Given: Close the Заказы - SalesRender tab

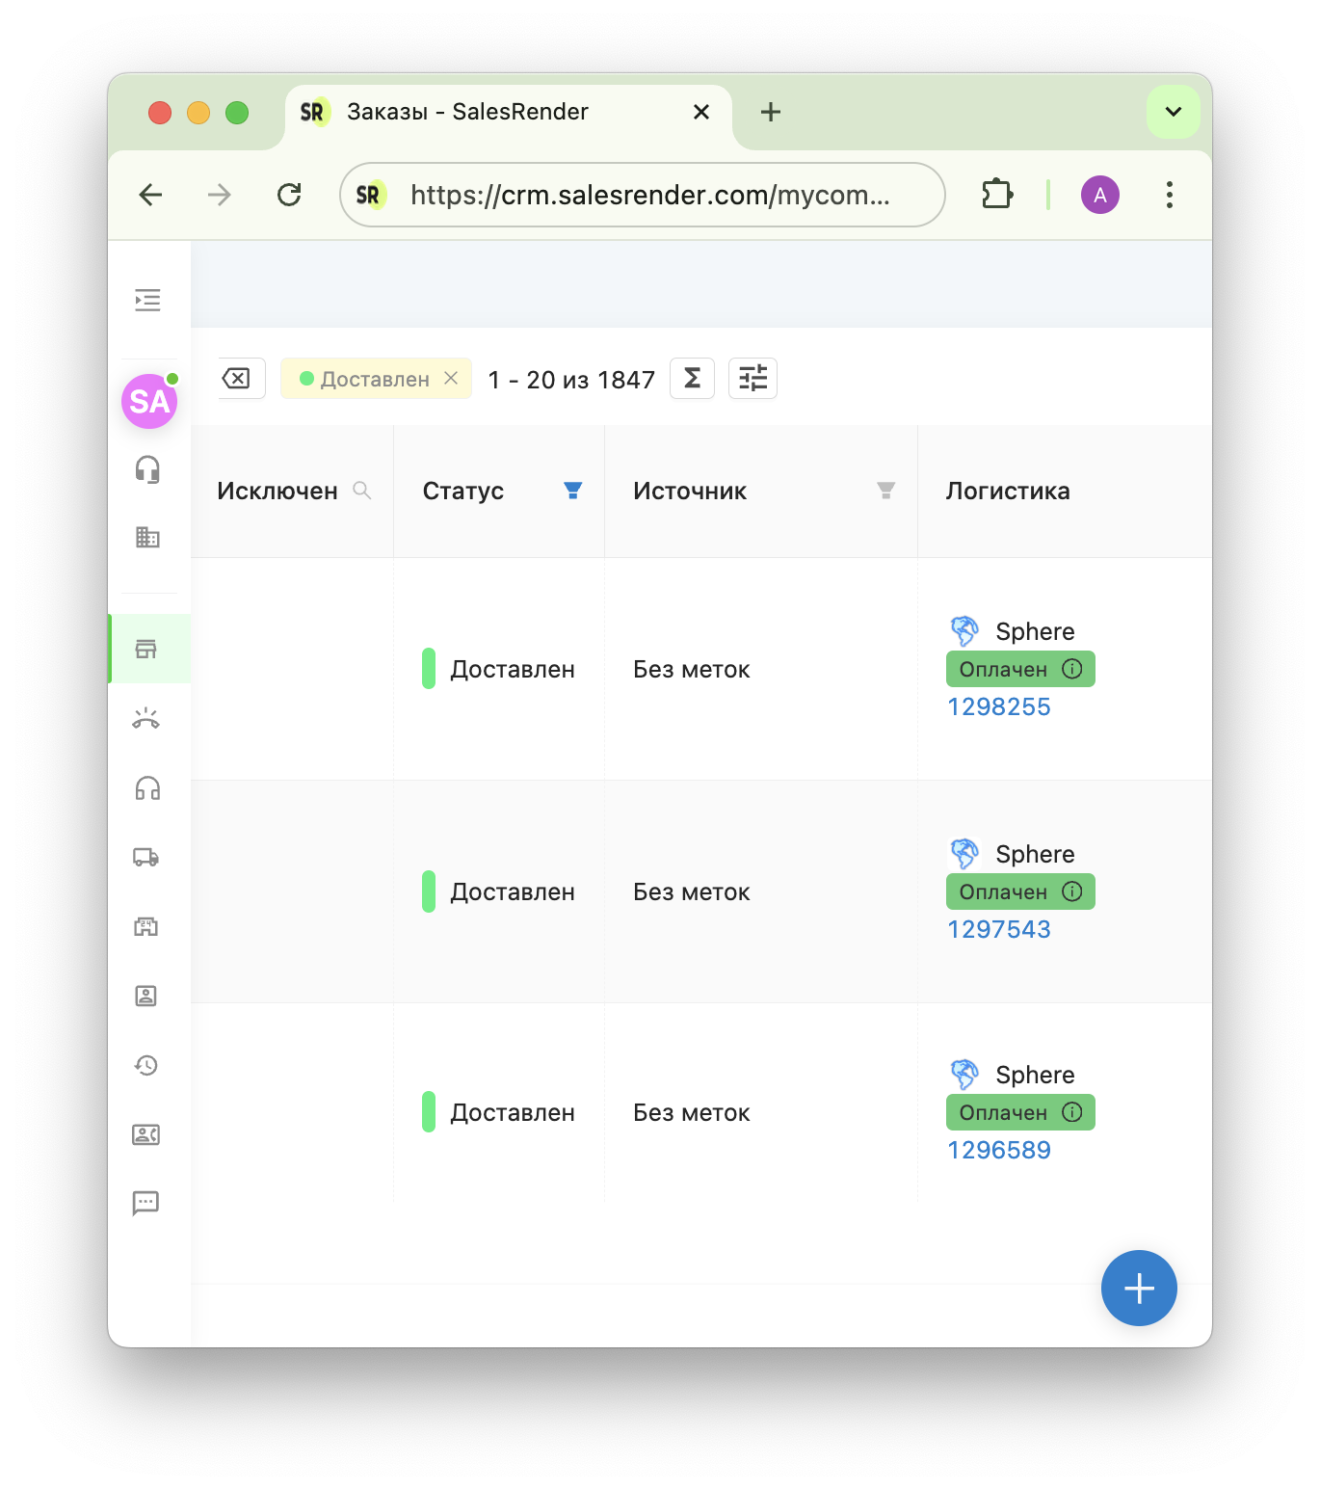Looking at the screenshot, I should pyautogui.click(x=701, y=112).
